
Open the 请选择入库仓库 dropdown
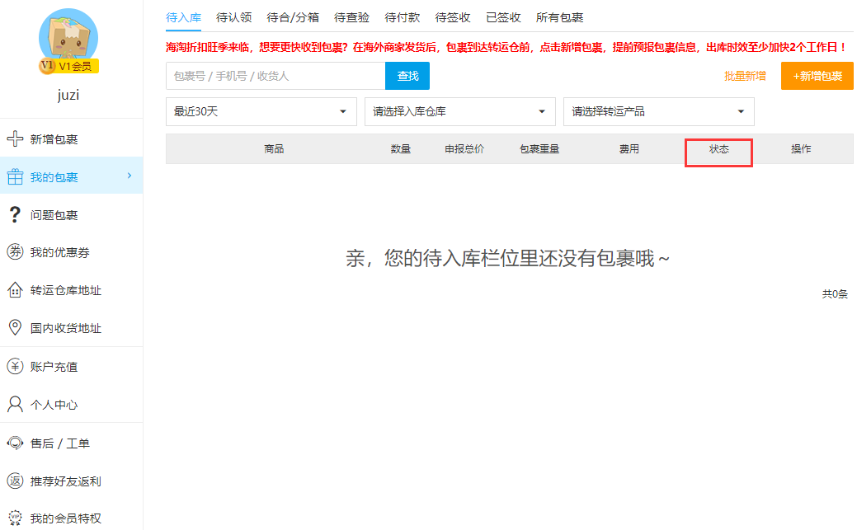(x=460, y=111)
